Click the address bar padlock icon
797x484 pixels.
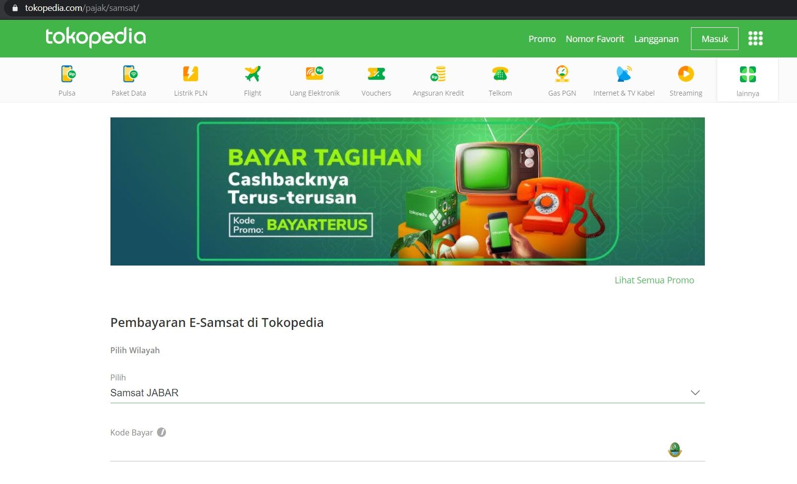15,8
